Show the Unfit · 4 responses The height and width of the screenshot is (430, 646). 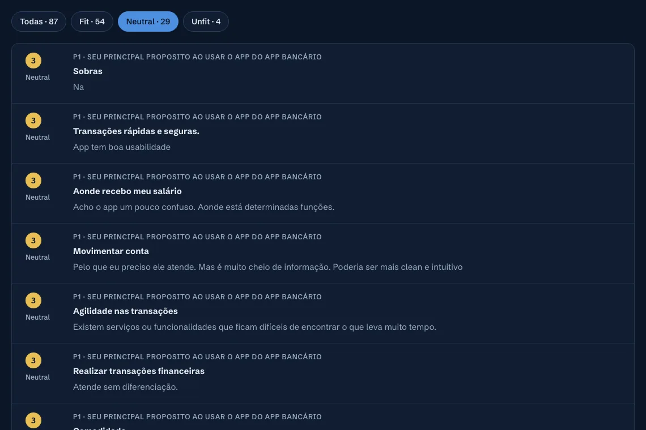(x=206, y=21)
